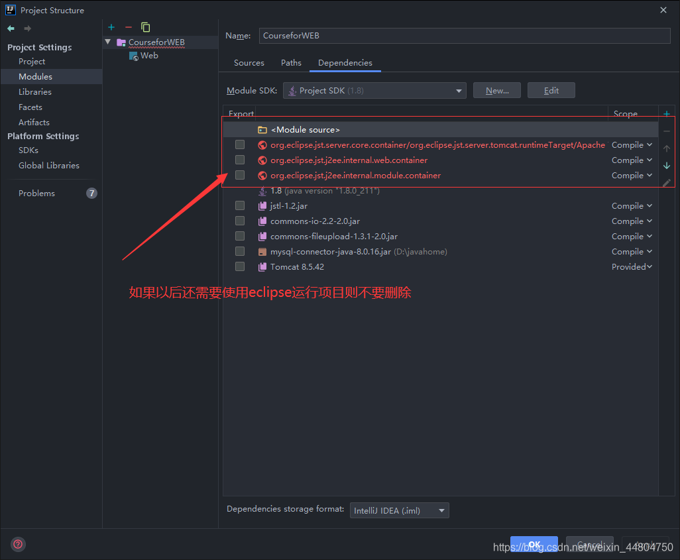Viewport: 680px width, 560px height.
Task: Remove selected module with minus icon
Action: click(129, 27)
